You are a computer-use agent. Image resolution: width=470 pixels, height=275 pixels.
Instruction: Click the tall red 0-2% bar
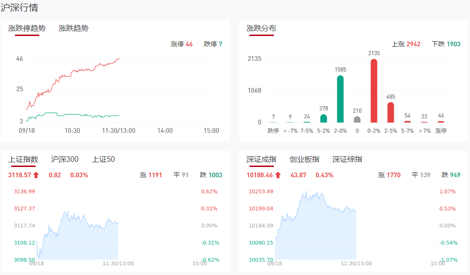[x=374, y=91]
